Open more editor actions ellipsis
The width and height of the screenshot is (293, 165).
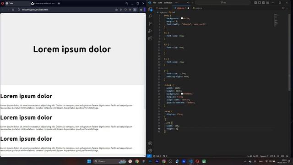(287, 8)
